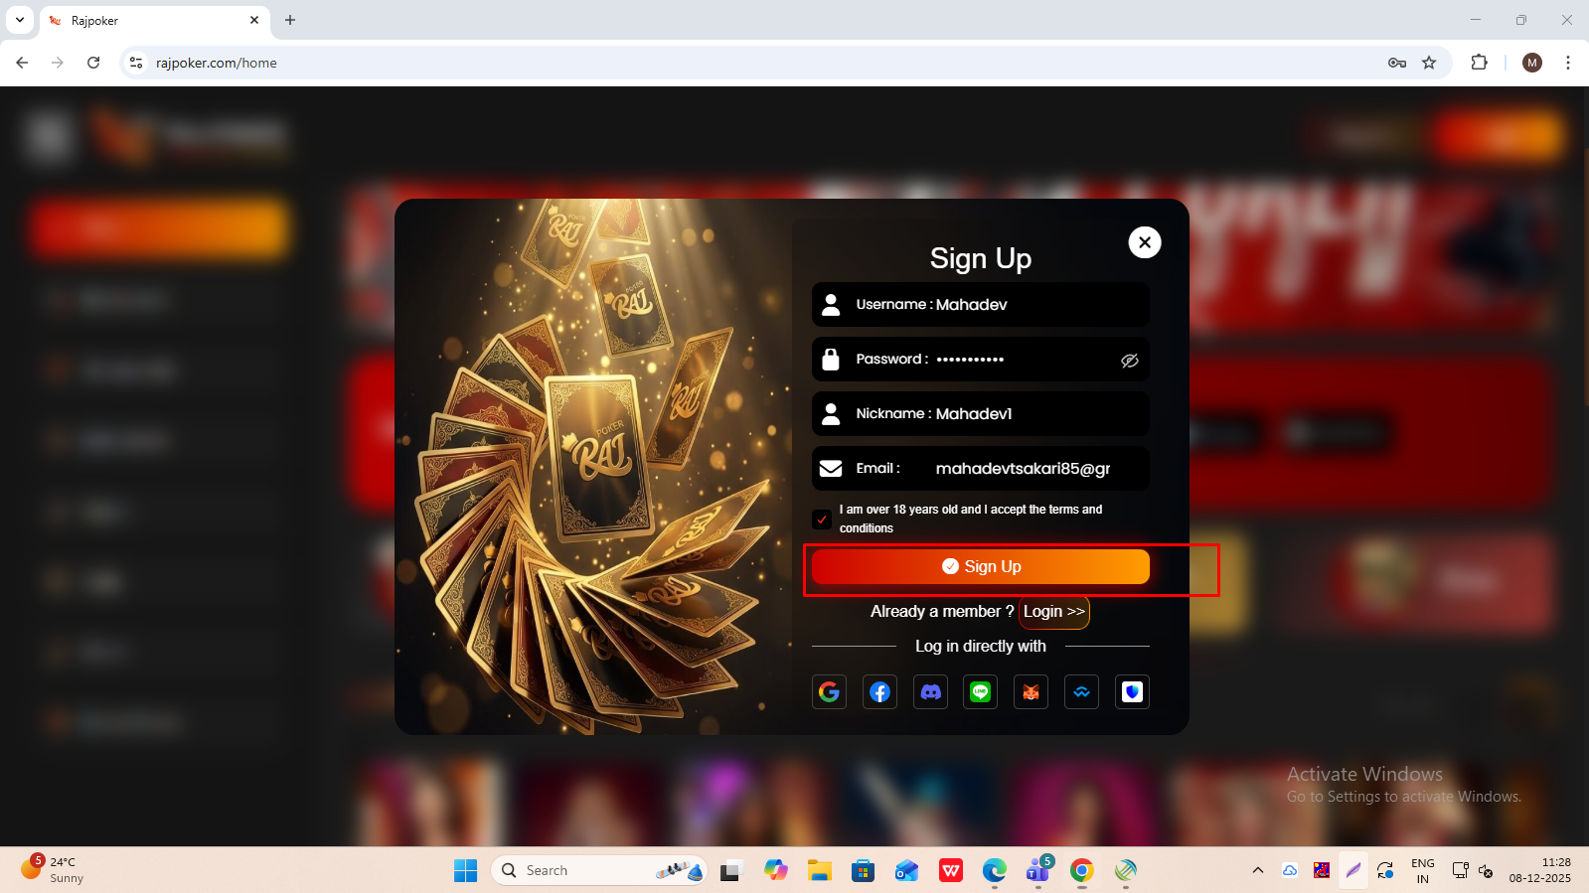
Task: Select the LINE login icon
Action: [x=981, y=692]
